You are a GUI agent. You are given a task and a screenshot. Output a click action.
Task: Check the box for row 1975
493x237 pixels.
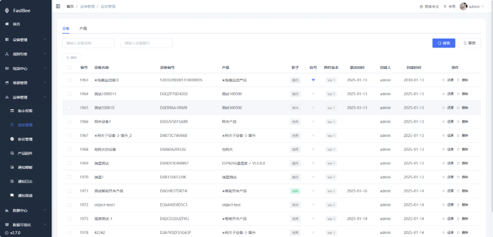click(69, 218)
